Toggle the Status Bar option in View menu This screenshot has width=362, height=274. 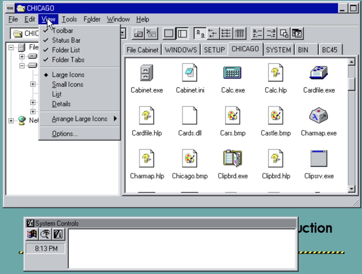66,40
